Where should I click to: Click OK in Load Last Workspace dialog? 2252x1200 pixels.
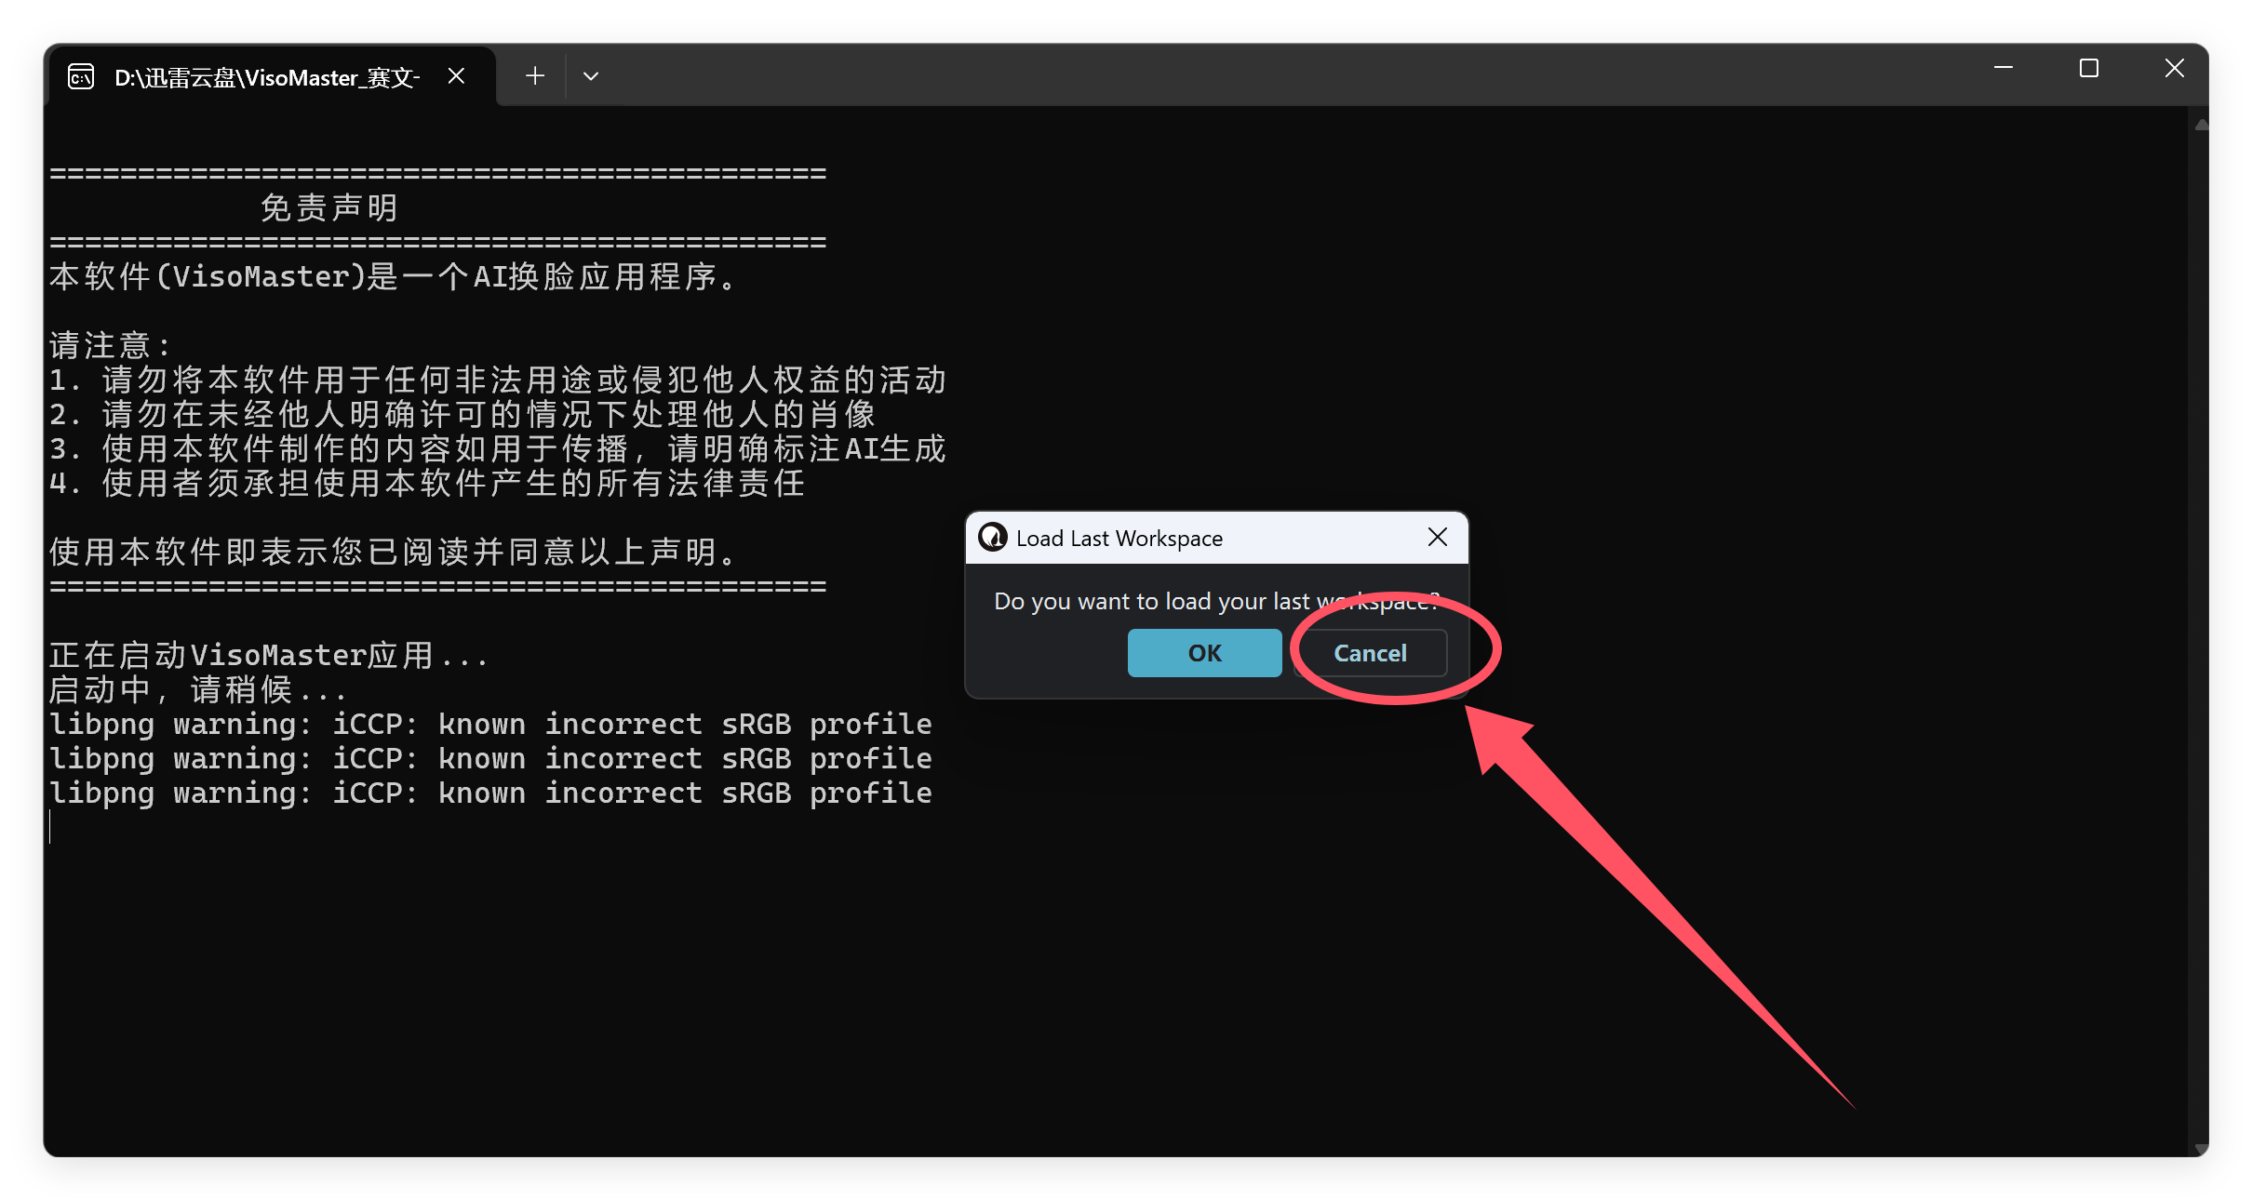tap(1204, 653)
